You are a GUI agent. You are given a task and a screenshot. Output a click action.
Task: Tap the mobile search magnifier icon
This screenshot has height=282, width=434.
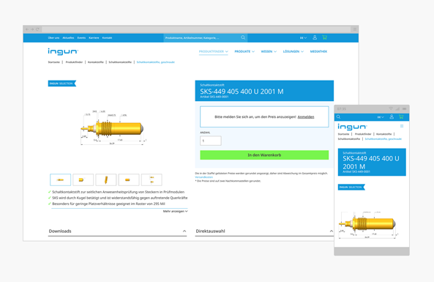point(339,117)
